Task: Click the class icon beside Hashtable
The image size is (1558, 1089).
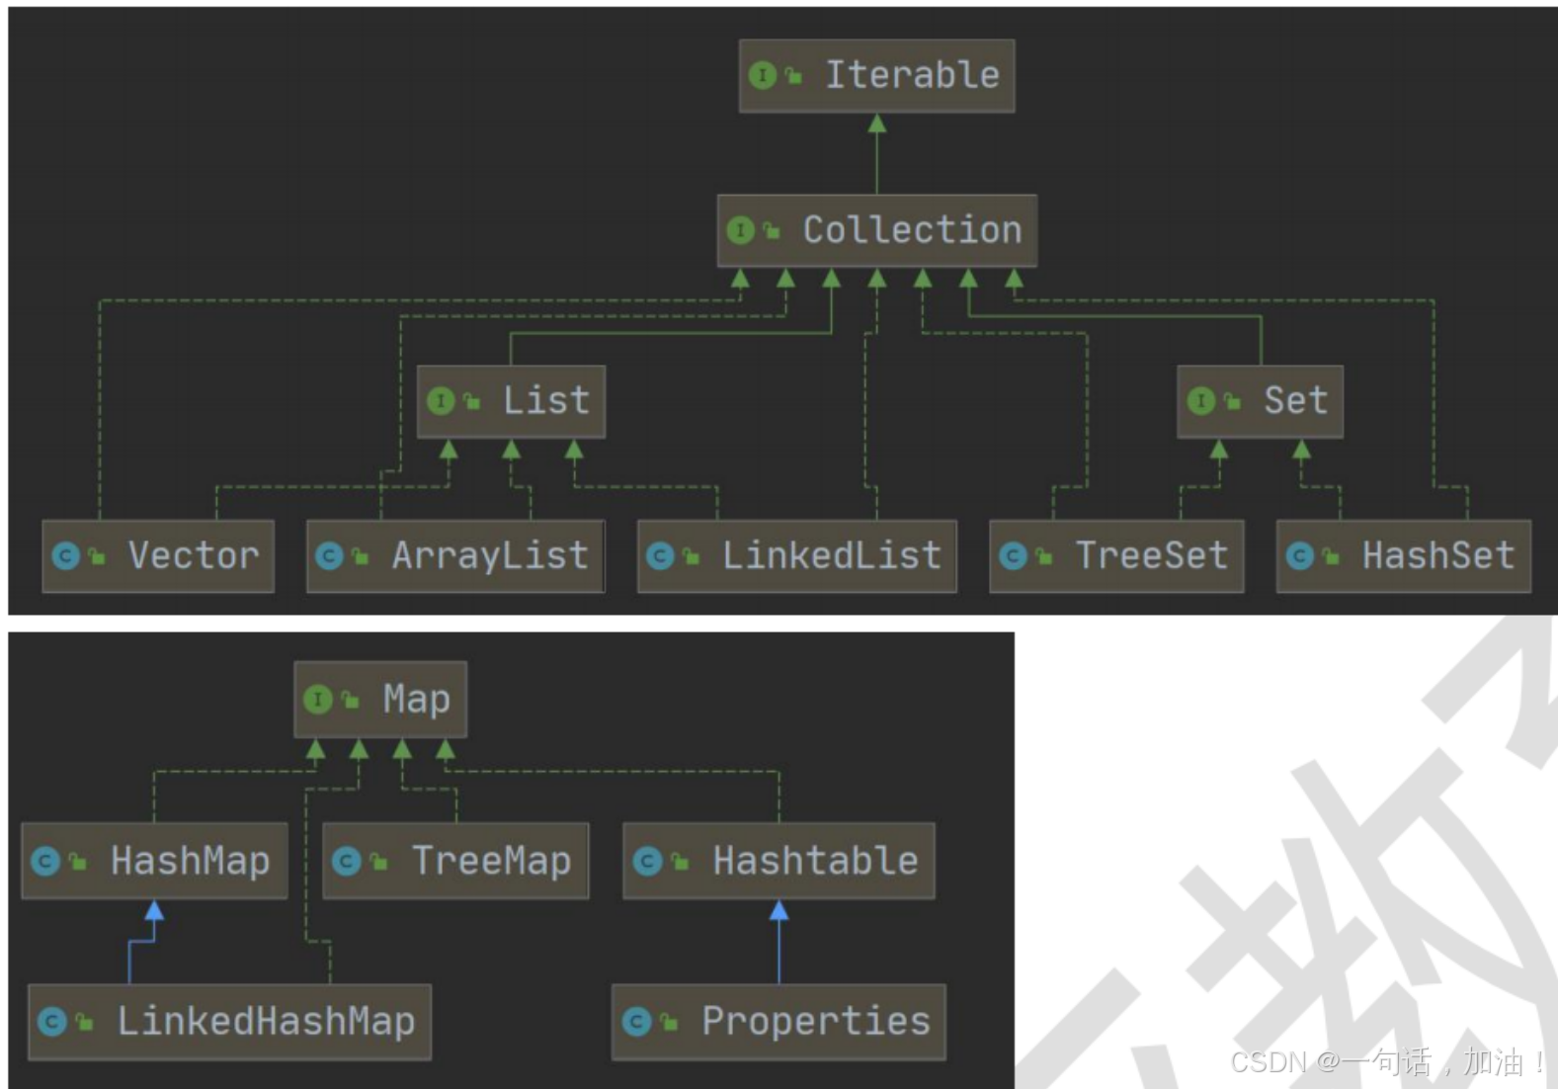Action: click(x=647, y=862)
